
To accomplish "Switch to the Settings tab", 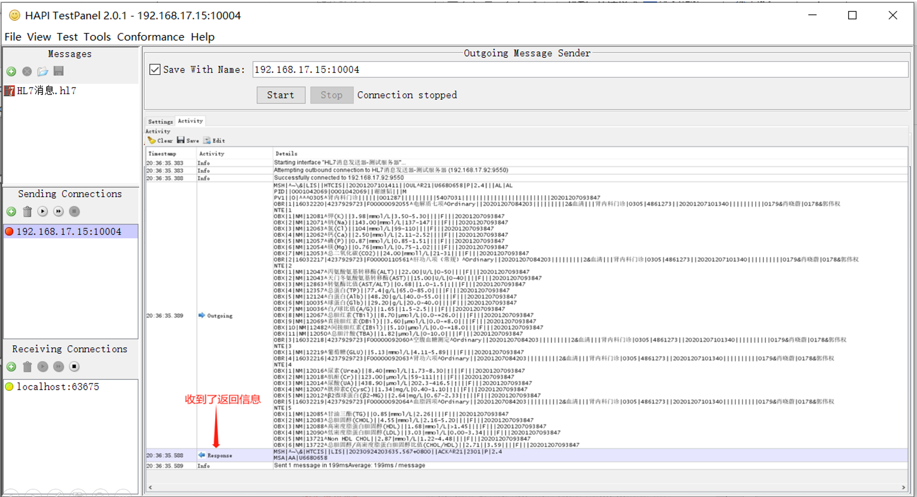I will (x=160, y=122).
